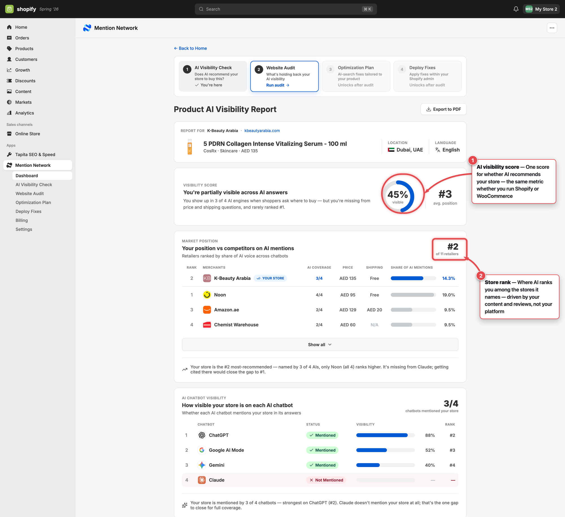Click ChatGPT's Mentioned status badge
The width and height of the screenshot is (565, 517).
pos(322,435)
